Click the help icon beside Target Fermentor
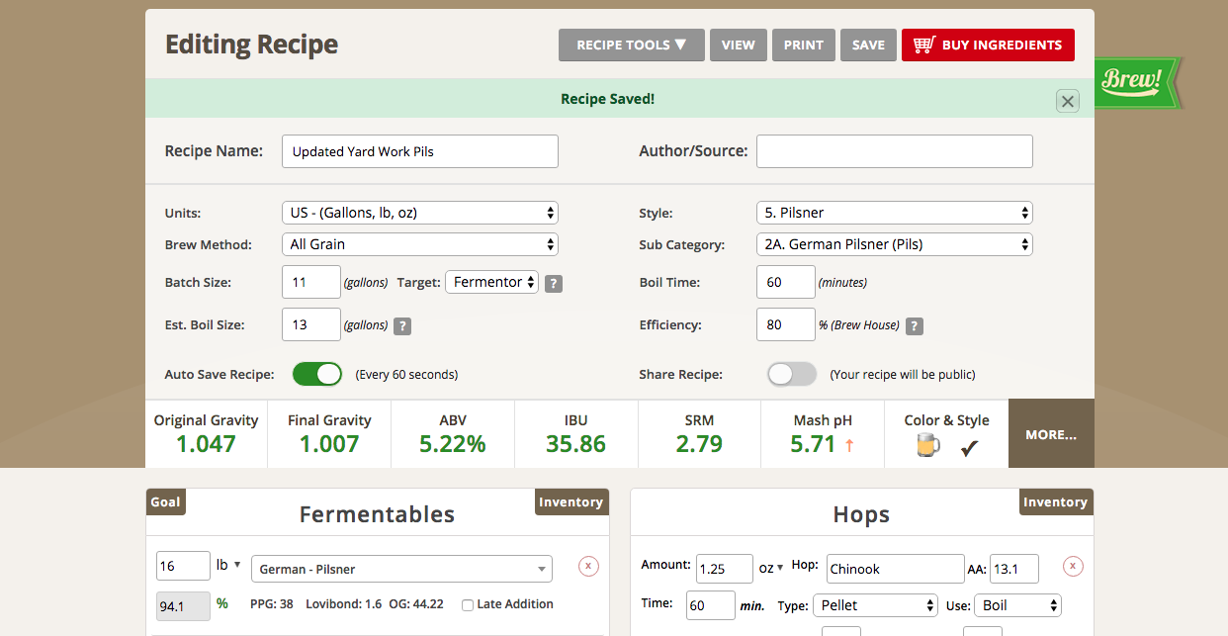 pyautogui.click(x=554, y=284)
